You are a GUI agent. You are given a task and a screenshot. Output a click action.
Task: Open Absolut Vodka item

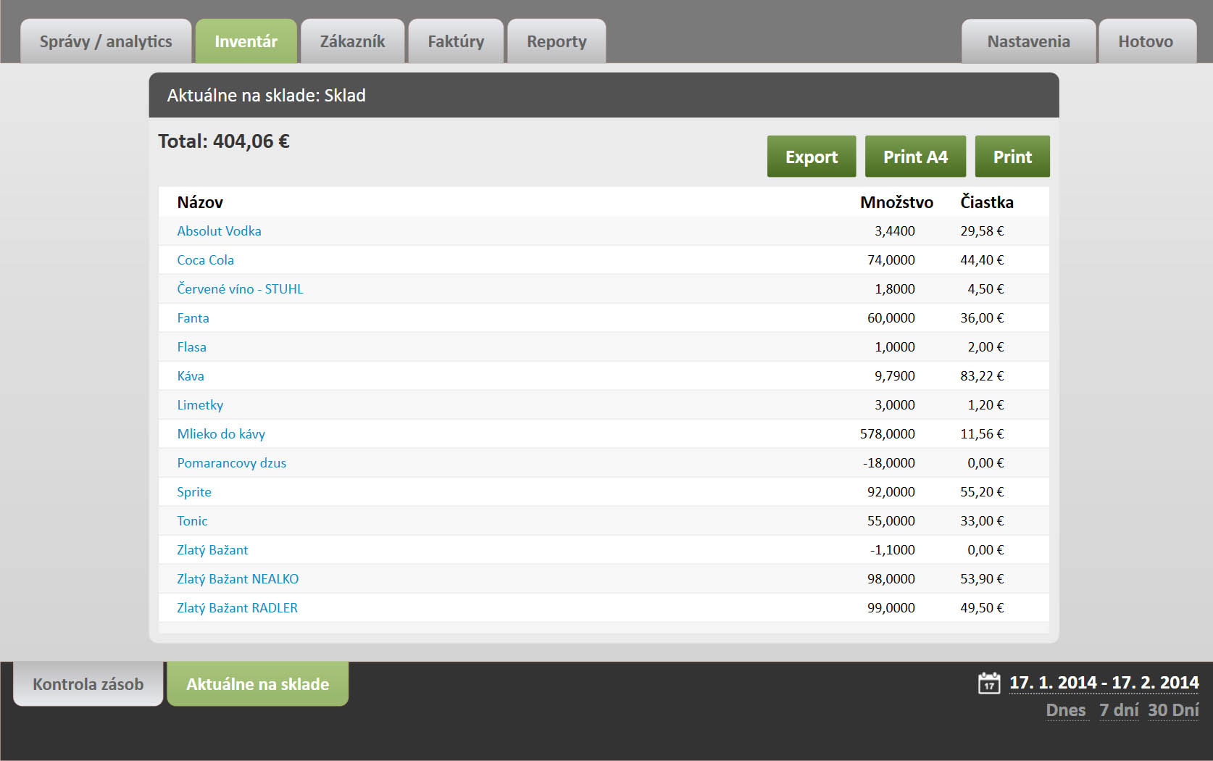[219, 231]
